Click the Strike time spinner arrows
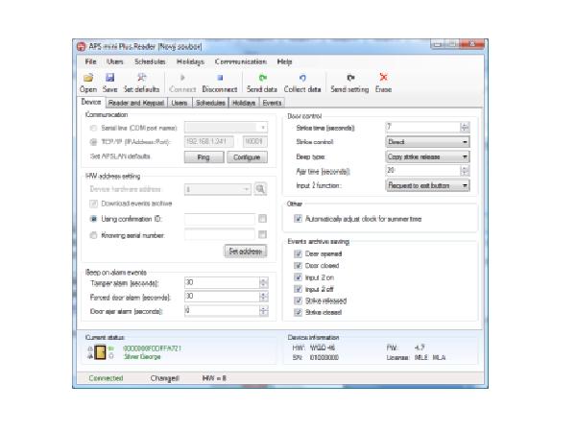Viewport: 576px width, 432px height. coord(465,127)
